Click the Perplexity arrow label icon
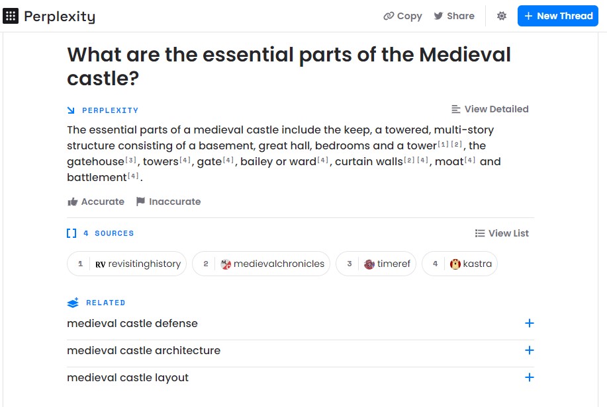This screenshot has width=607, height=407. click(71, 110)
